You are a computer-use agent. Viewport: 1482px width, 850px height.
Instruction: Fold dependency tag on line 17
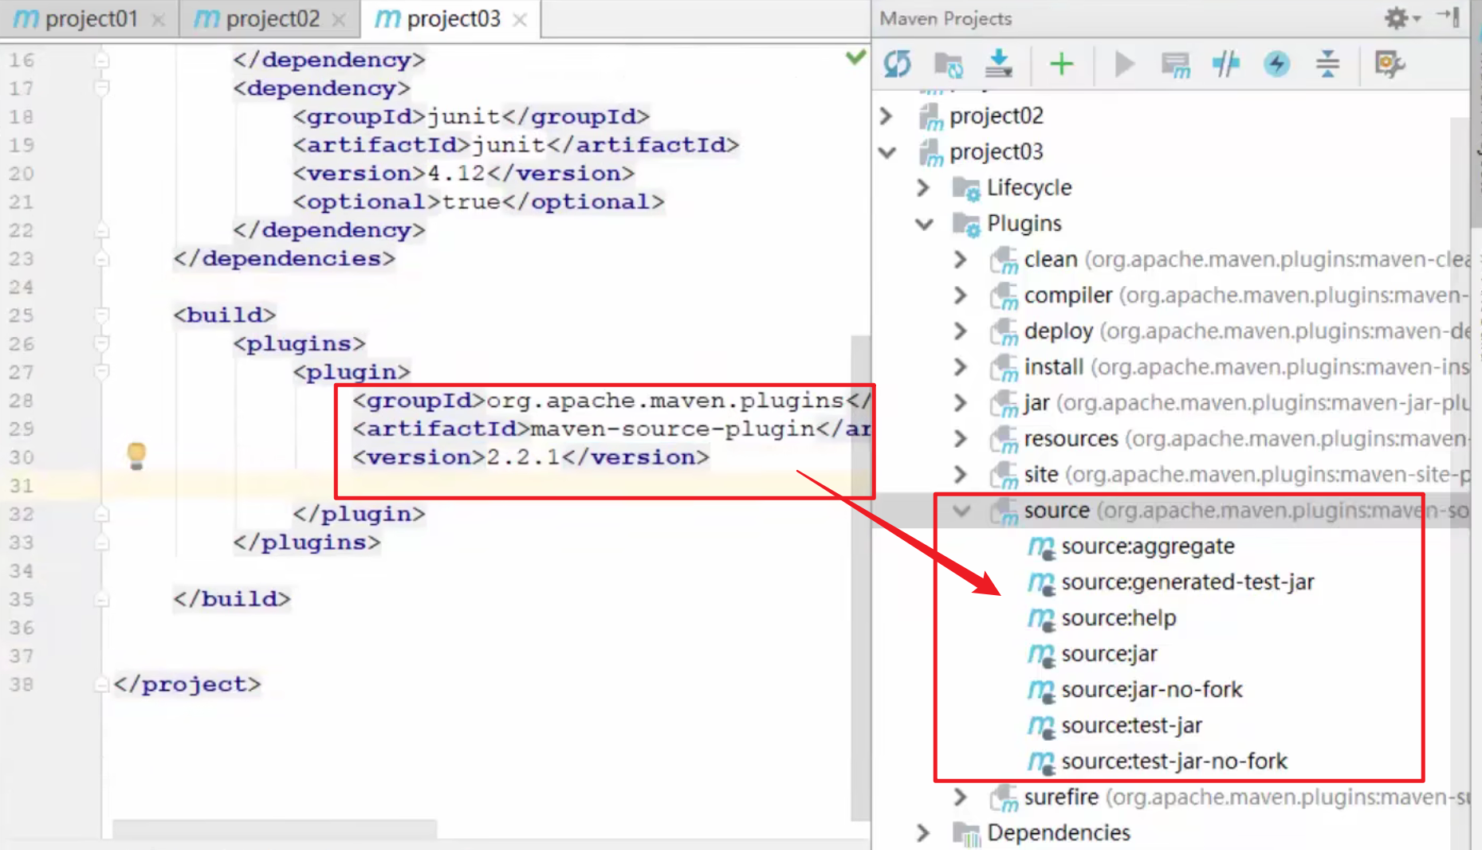[101, 88]
